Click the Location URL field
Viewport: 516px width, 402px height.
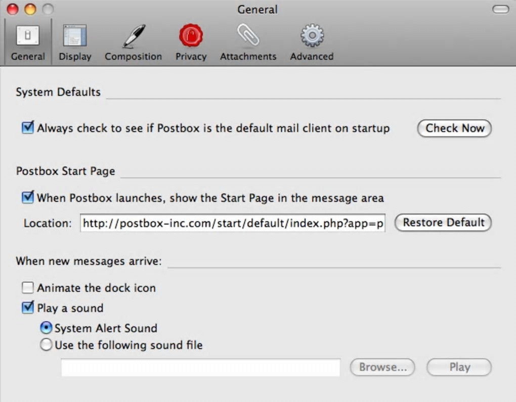233,223
